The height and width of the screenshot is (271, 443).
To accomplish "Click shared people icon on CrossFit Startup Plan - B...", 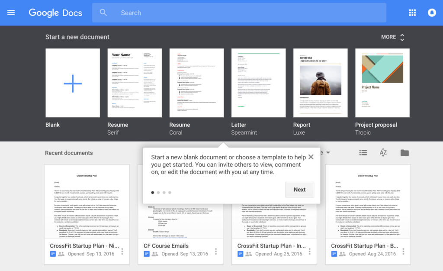I will 342,254.
